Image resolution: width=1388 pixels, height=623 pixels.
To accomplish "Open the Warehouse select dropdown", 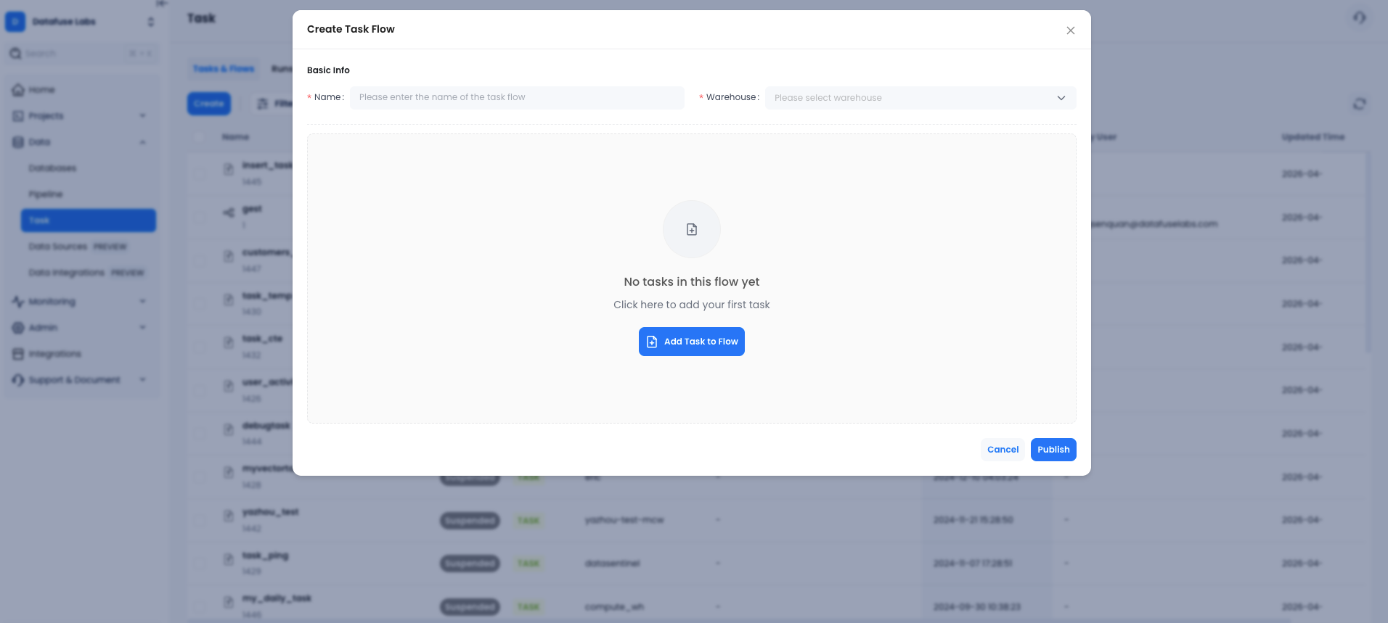I will [x=920, y=98].
